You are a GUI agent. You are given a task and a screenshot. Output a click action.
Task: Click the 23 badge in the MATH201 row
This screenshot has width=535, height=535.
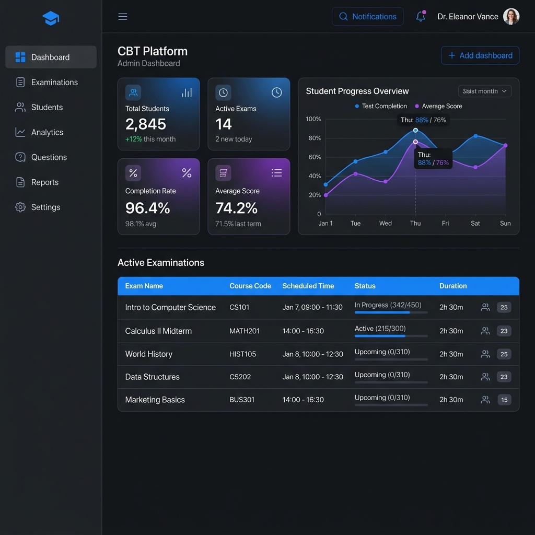tap(504, 331)
